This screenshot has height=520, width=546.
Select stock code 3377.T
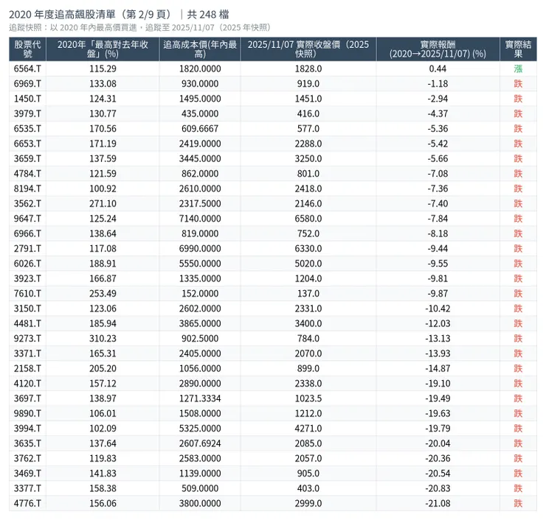pos(27,488)
